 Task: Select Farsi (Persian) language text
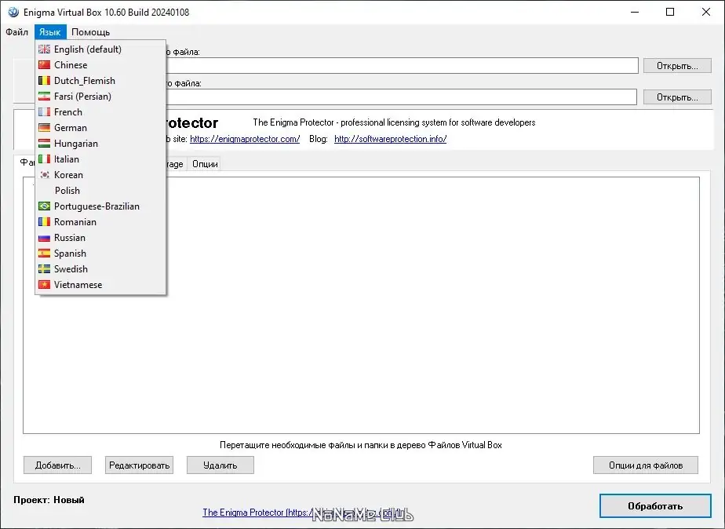pos(82,97)
